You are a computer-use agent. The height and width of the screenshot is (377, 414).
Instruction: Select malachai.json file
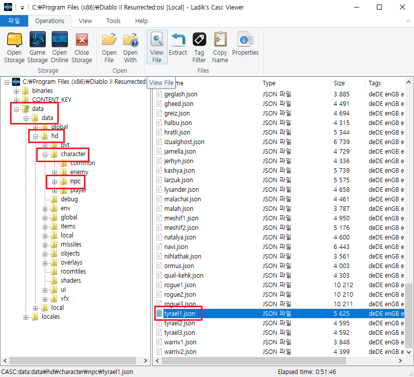(x=182, y=199)
